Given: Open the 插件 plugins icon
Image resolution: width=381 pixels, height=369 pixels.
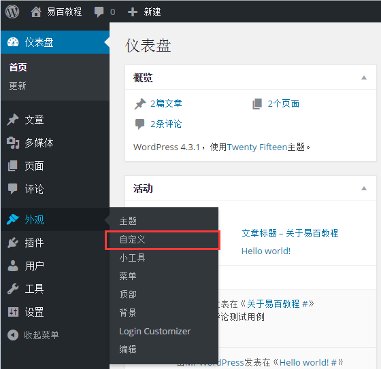Looking at the screenshot, I should (13, 243).
